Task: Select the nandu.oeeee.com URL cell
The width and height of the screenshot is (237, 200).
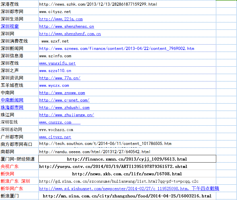Action: [x=127, y=151]
